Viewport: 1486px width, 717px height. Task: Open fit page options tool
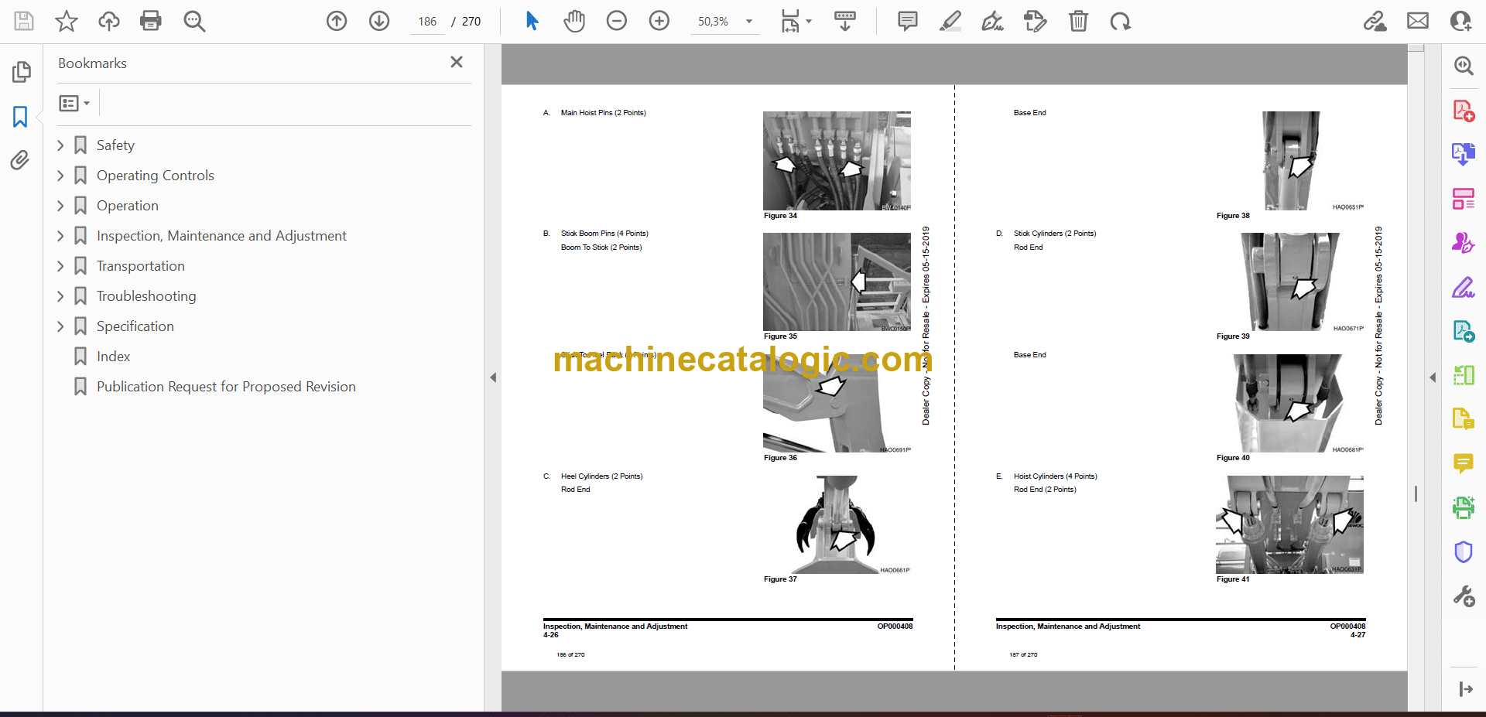796,21
